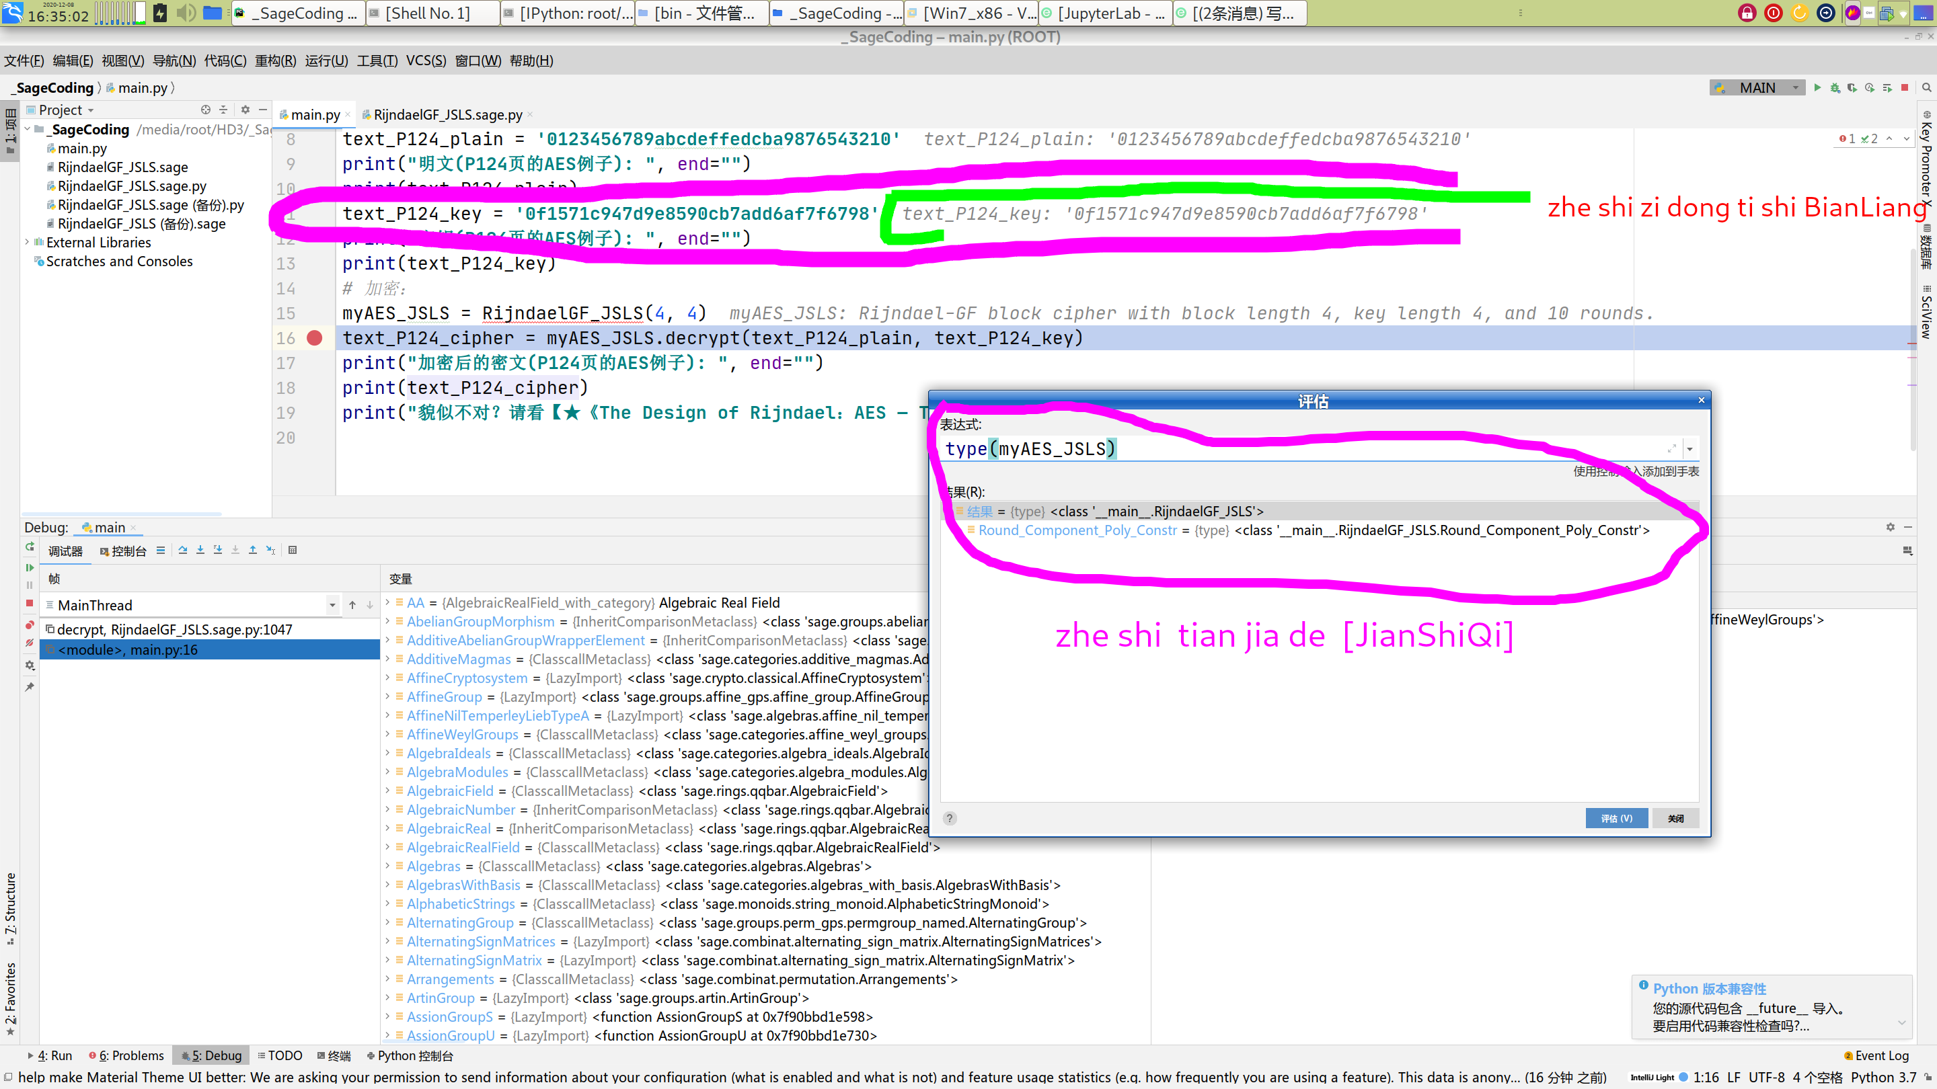Open the Evaluate Expression calculator icon
This screenshot has width=1937, height=1089.
(x=293, y=550)
